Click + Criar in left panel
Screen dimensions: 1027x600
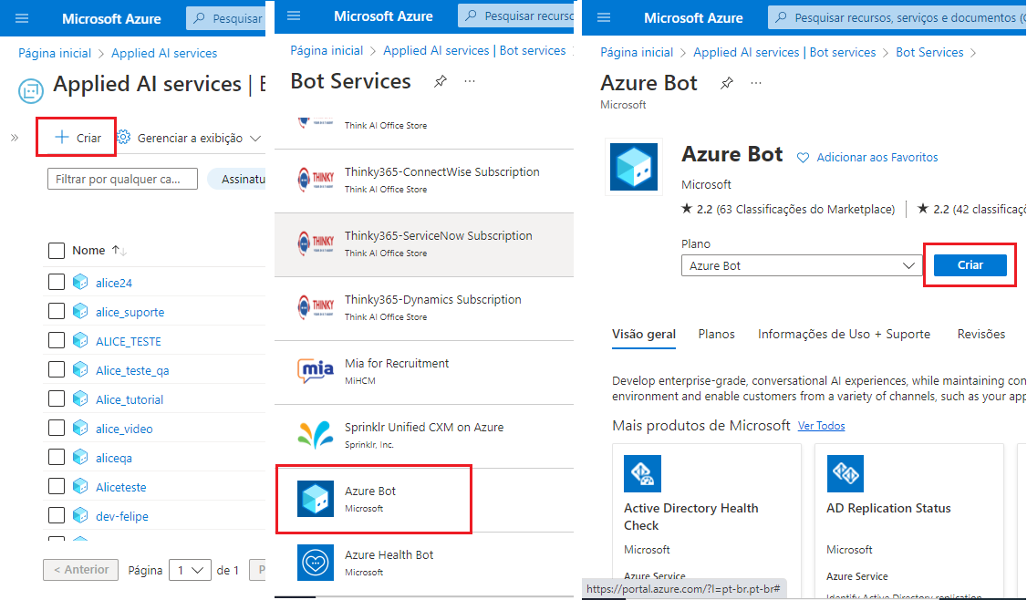(x=78, y=138)
